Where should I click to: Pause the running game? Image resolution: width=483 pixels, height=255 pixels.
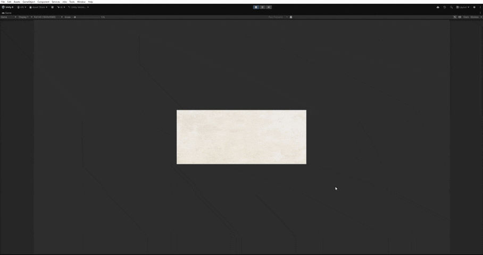coord(262,7)
